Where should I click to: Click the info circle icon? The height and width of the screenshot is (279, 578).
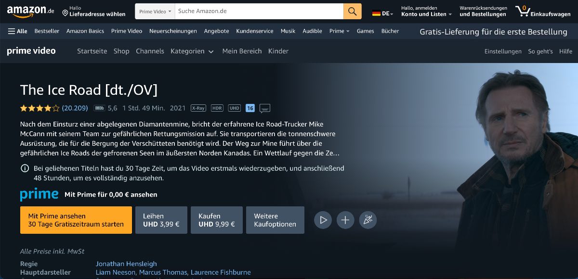point(25,168)
